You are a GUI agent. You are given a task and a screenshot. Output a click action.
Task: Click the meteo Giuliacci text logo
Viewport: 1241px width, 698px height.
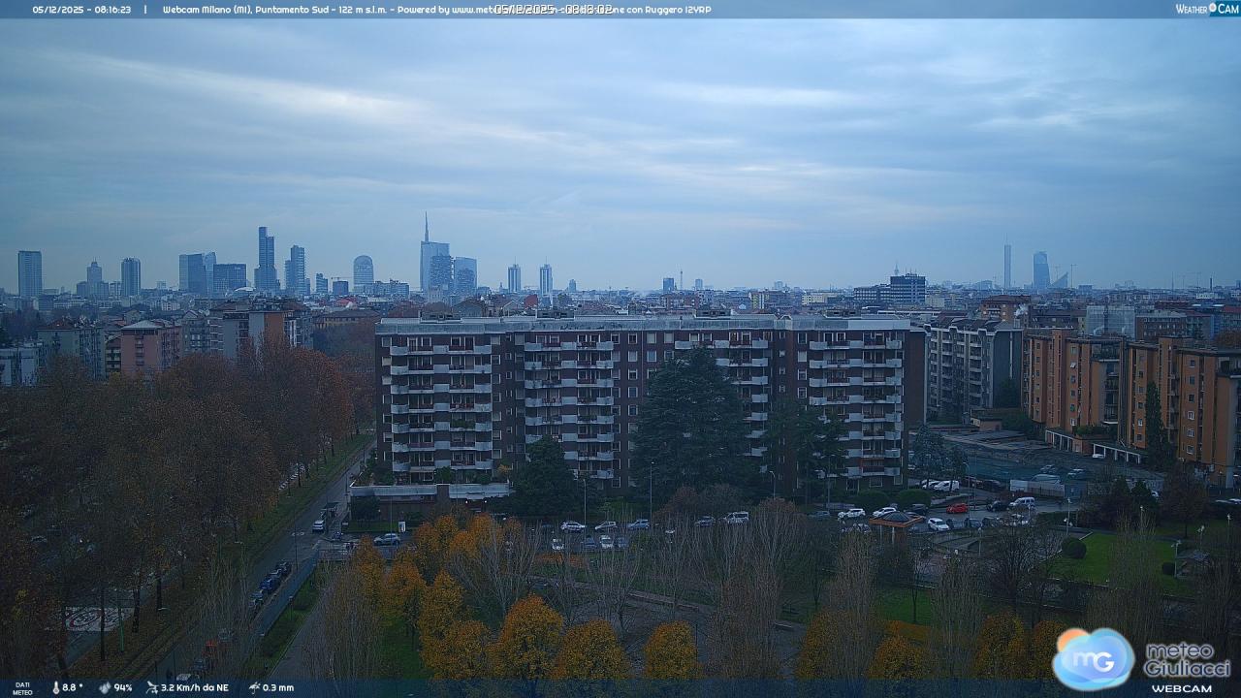[1187, 659]
